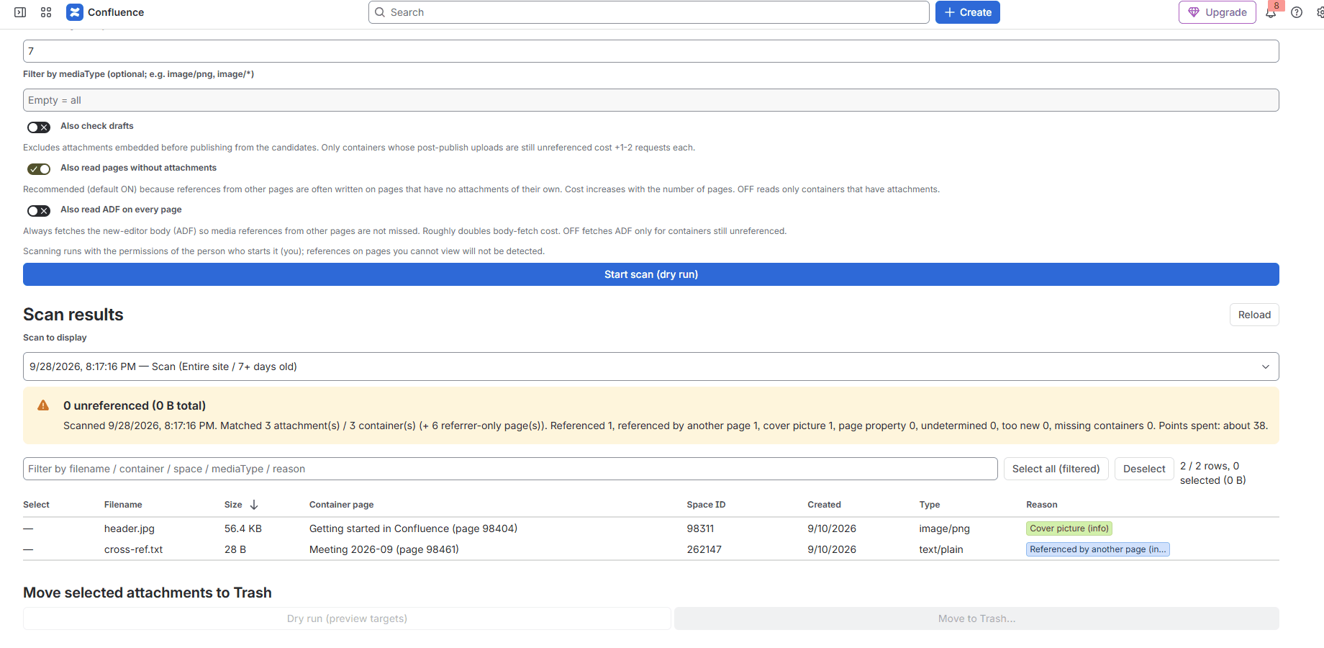Viewport: 1324px width, 648px height.
Task: Select Getting started in Confluence container page
Action: pyautogui.click(x=413, y=528)
